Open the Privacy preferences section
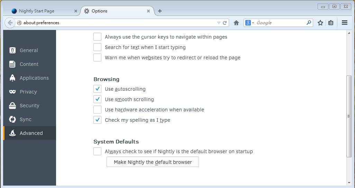The image size is (355, 188). click(x=28, y=92)
